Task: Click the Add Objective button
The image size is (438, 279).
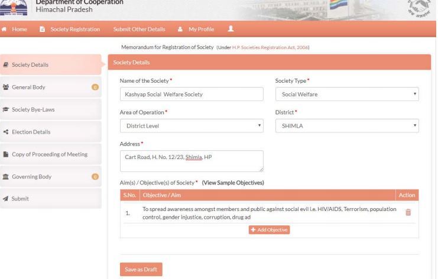Action: (x=269, y=229)
